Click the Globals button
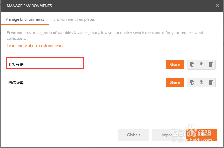The image size is (224, 148). 134,135
